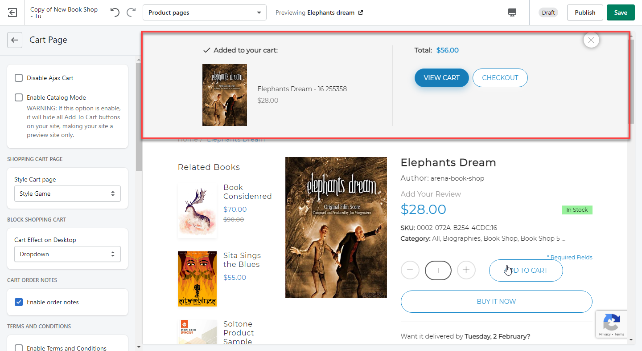Click the Related Books heading
The image size is (642, 351).
(x=209, y=167)
